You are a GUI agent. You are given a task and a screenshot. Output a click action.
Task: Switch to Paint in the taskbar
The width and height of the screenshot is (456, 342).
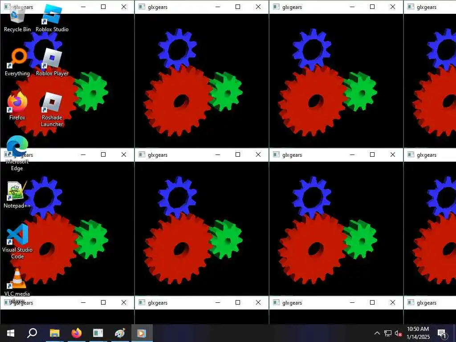coord(120,333)
